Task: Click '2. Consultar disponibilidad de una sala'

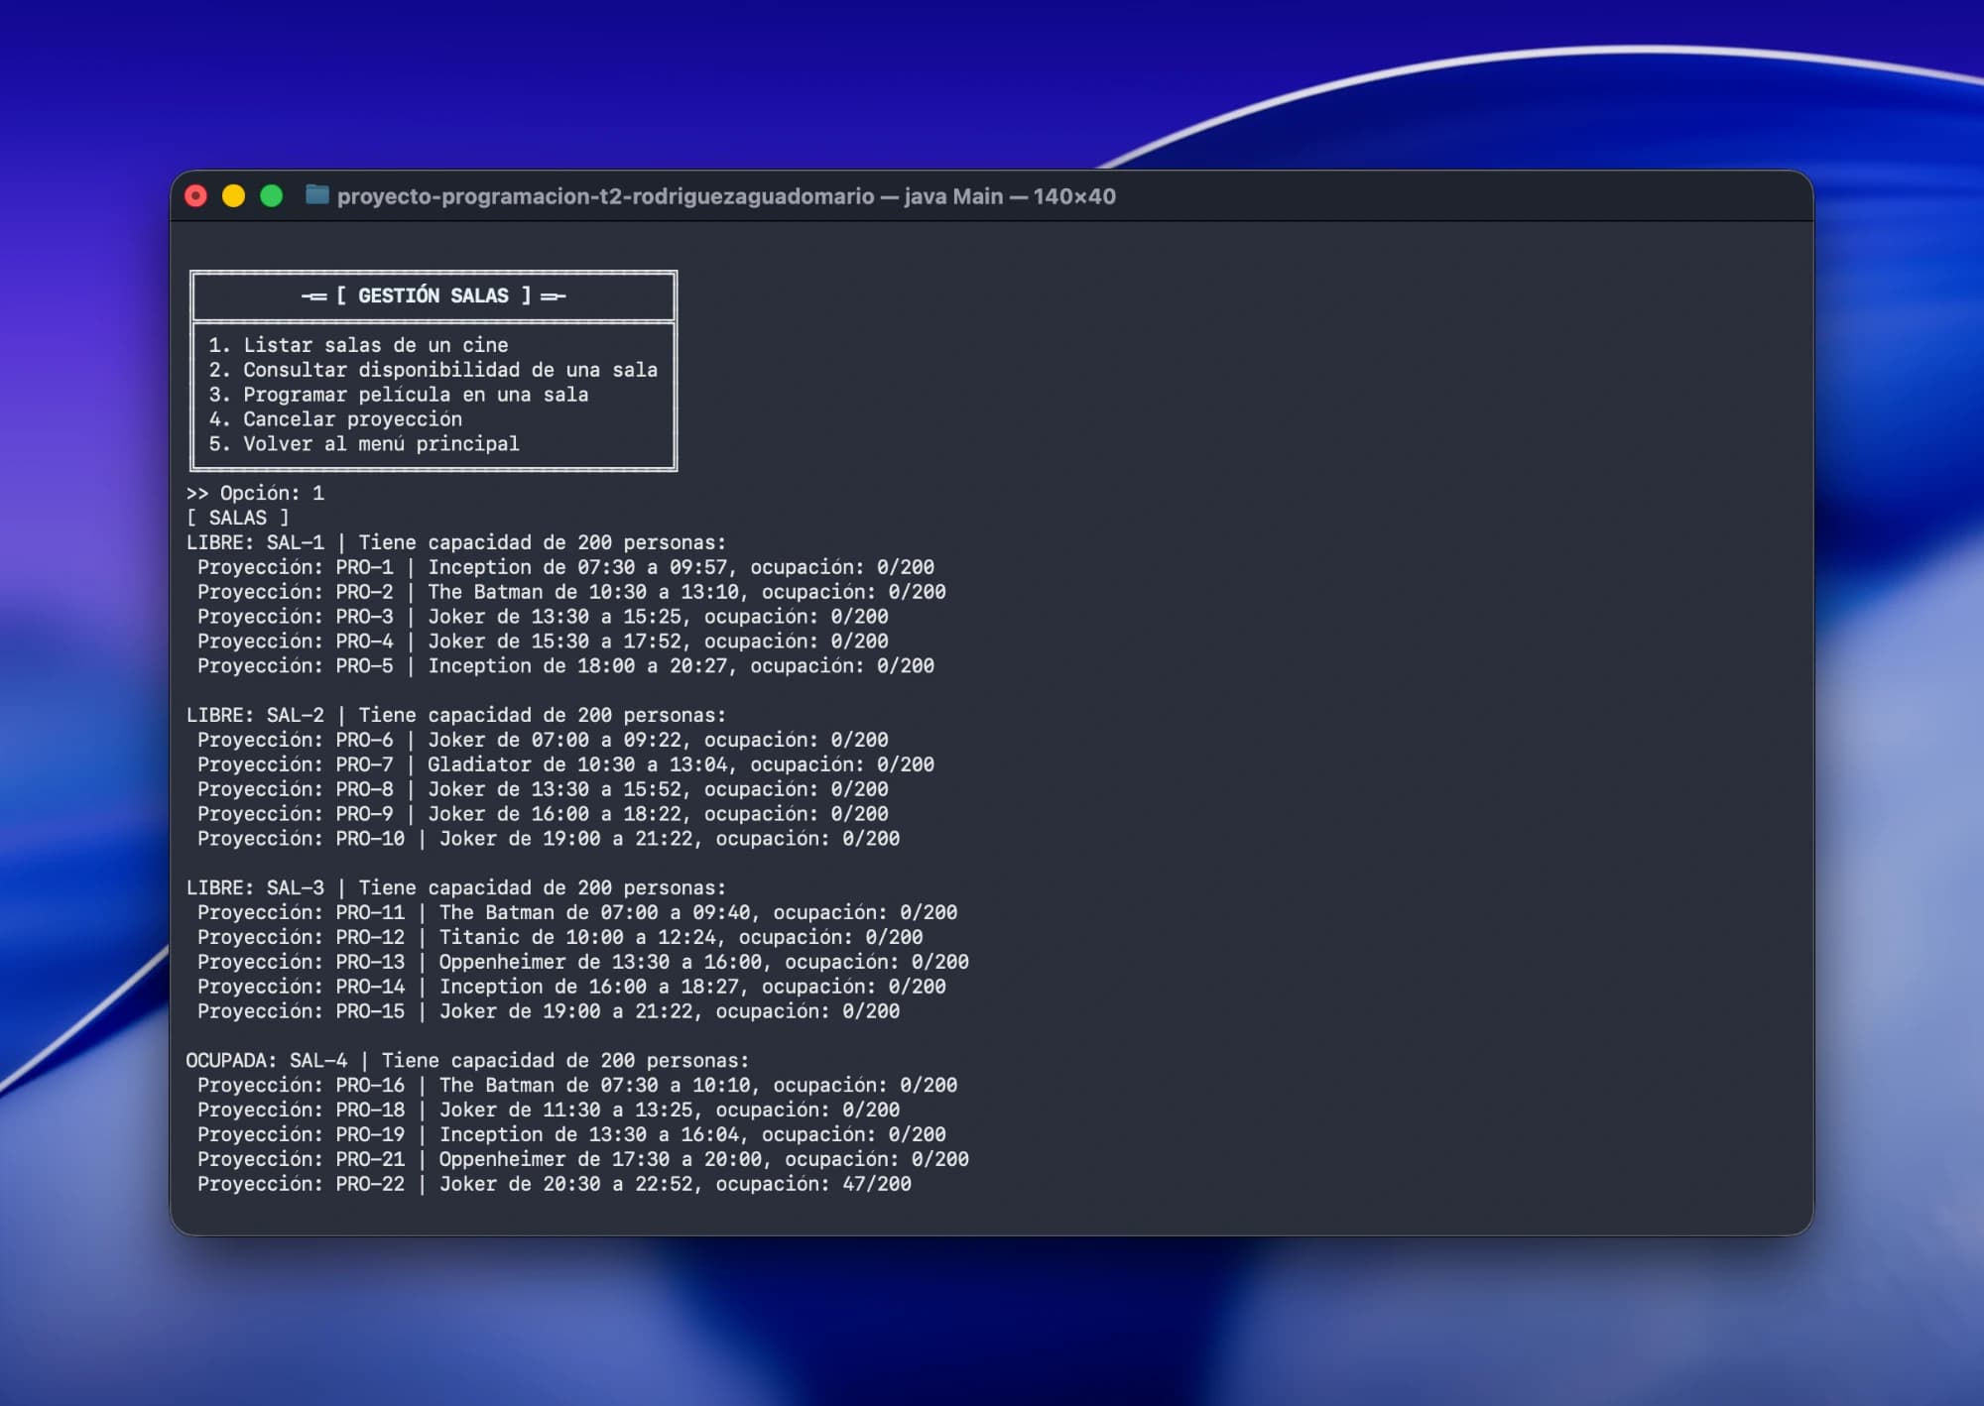Action: (434, 370)
